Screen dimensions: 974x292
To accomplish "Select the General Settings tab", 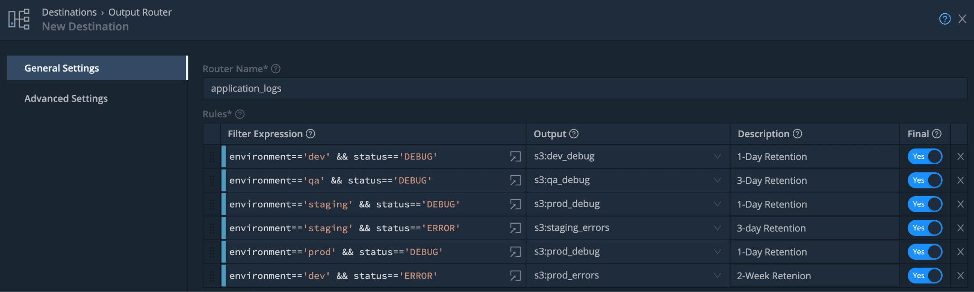I will pos(62,68).
